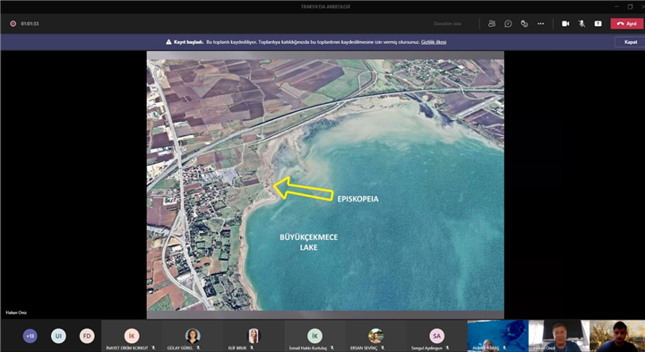645x352 pixels.
Task: Select İNAYET DİDİM KORKUT participant tile
Action: pos(132,337)
